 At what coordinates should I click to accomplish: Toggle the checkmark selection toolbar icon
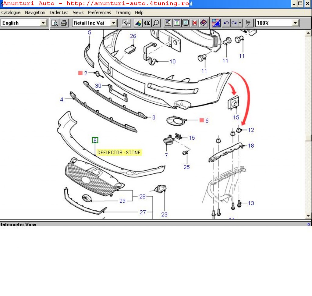[x=126, y=23]
